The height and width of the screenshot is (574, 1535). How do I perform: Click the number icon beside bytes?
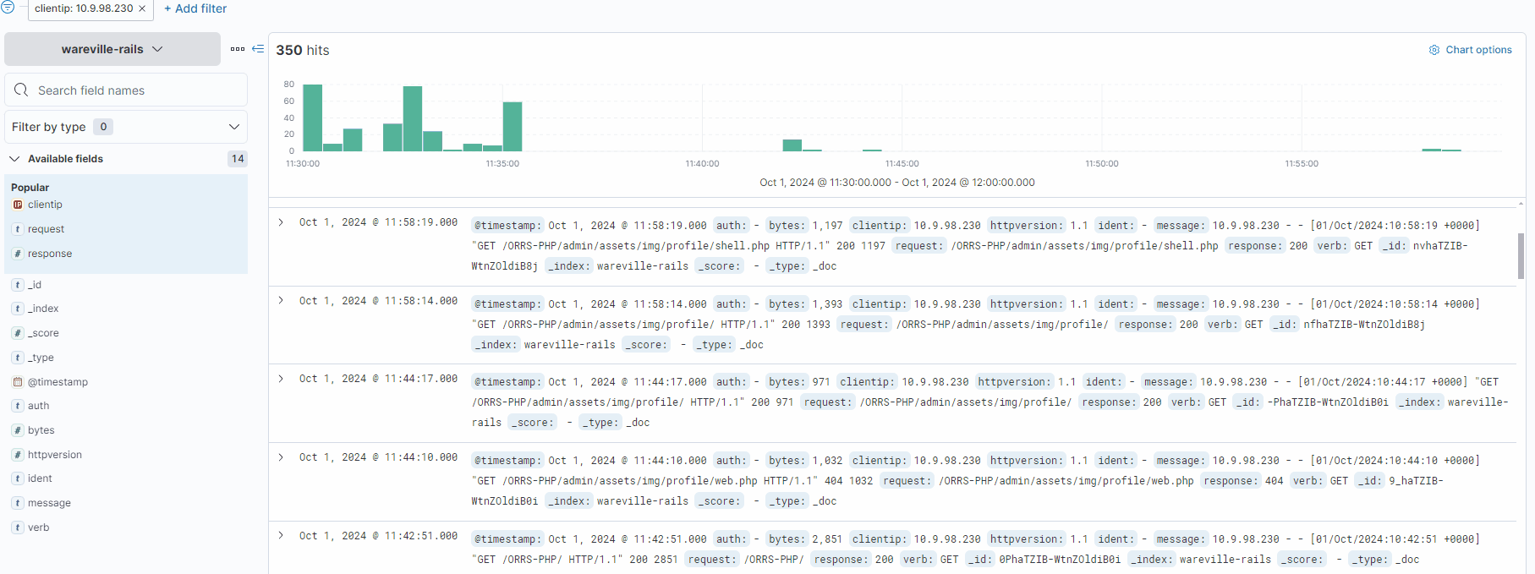[x=18, y=430]
